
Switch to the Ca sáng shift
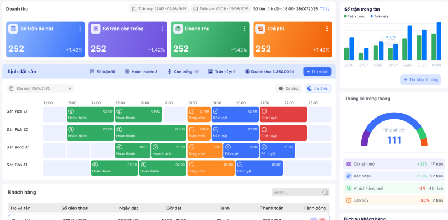point(288,88)
